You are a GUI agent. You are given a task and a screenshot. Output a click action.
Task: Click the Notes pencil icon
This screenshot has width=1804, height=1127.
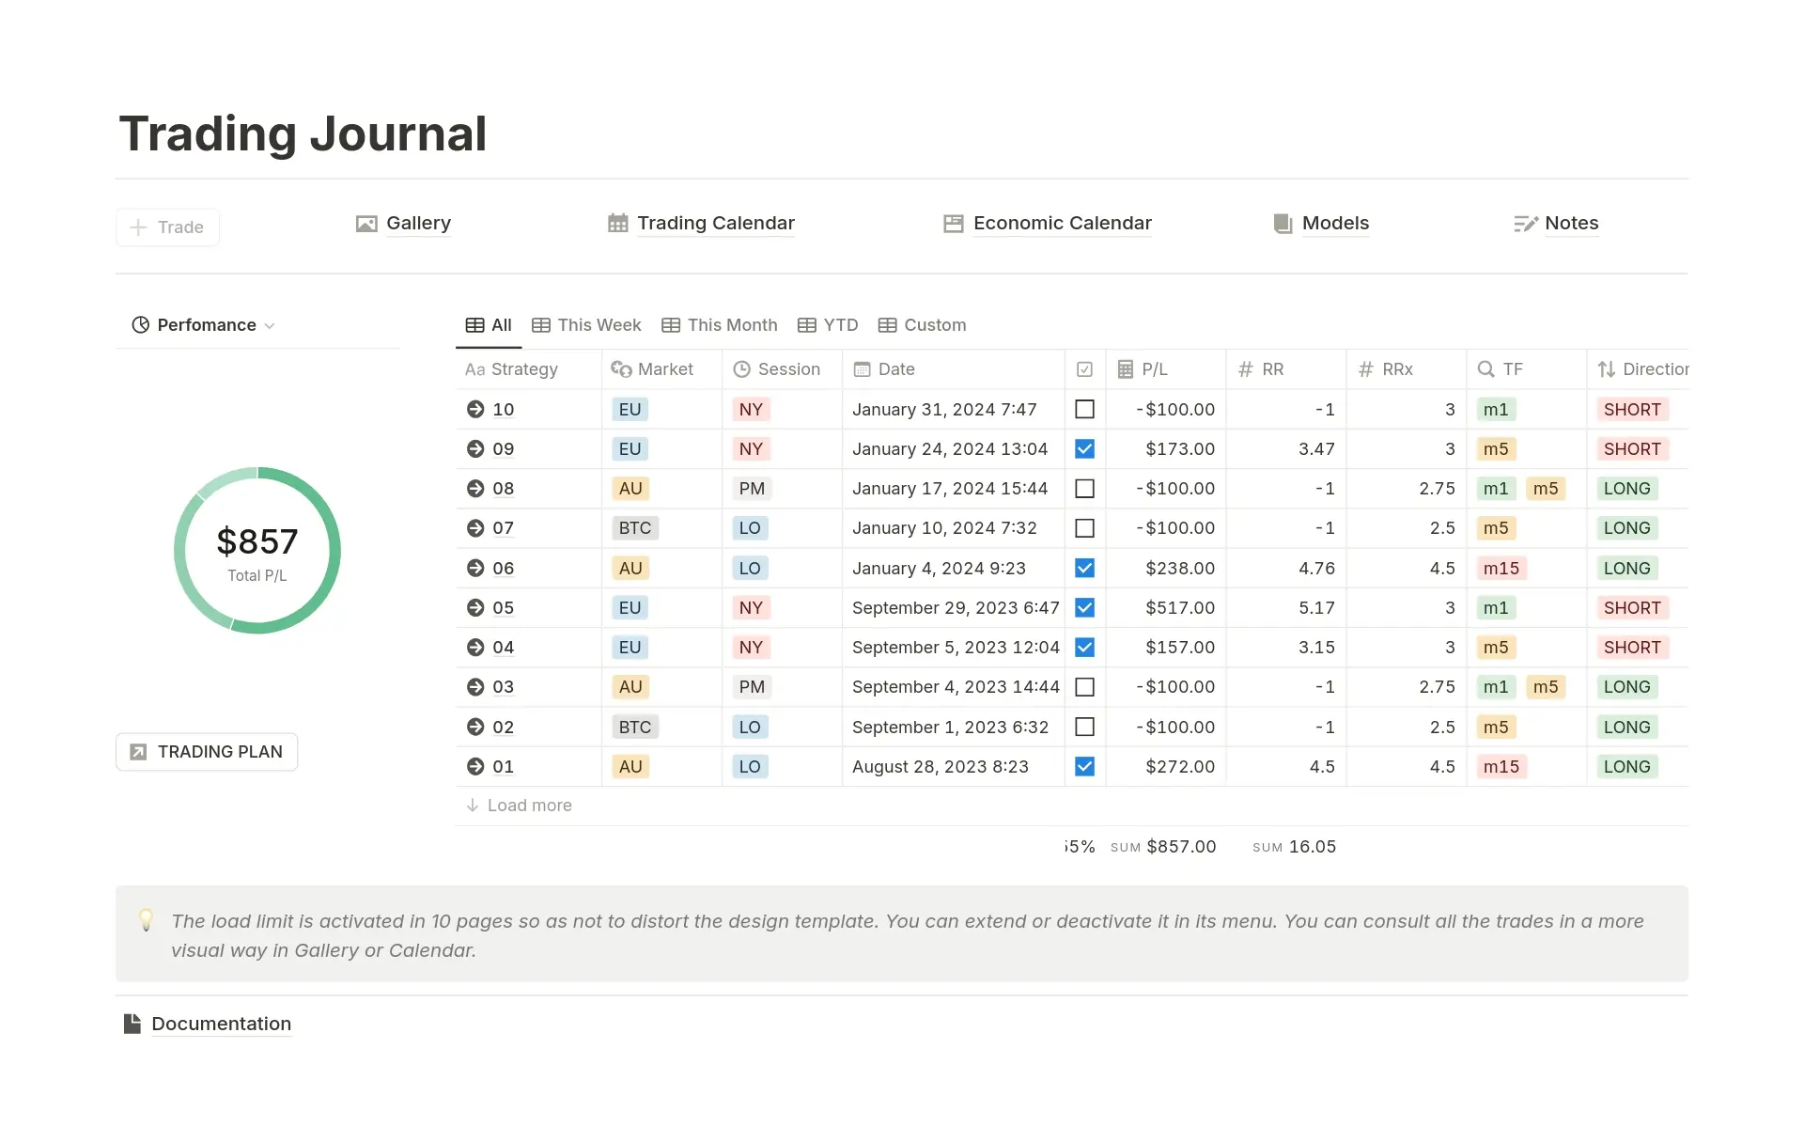(x=1526, y=223)
